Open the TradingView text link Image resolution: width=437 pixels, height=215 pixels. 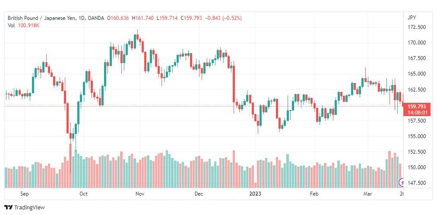click(29, 208)
